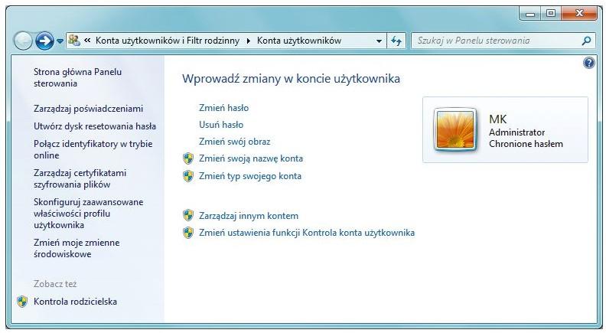Image resolution: width=606 pixels, height=333 pixels.
Task: Click Zmień swoją nazwę konta
Action: pos(251,158)
